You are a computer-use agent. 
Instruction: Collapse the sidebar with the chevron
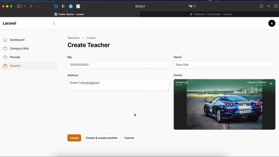pos(54,23)
